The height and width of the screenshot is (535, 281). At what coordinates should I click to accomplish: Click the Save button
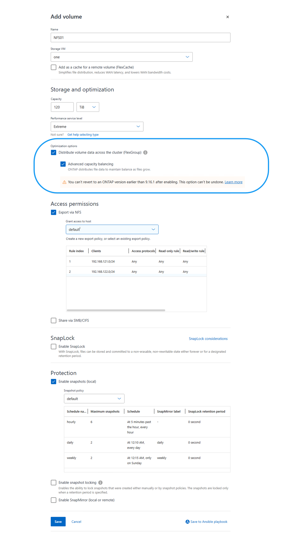coord(58,521)
